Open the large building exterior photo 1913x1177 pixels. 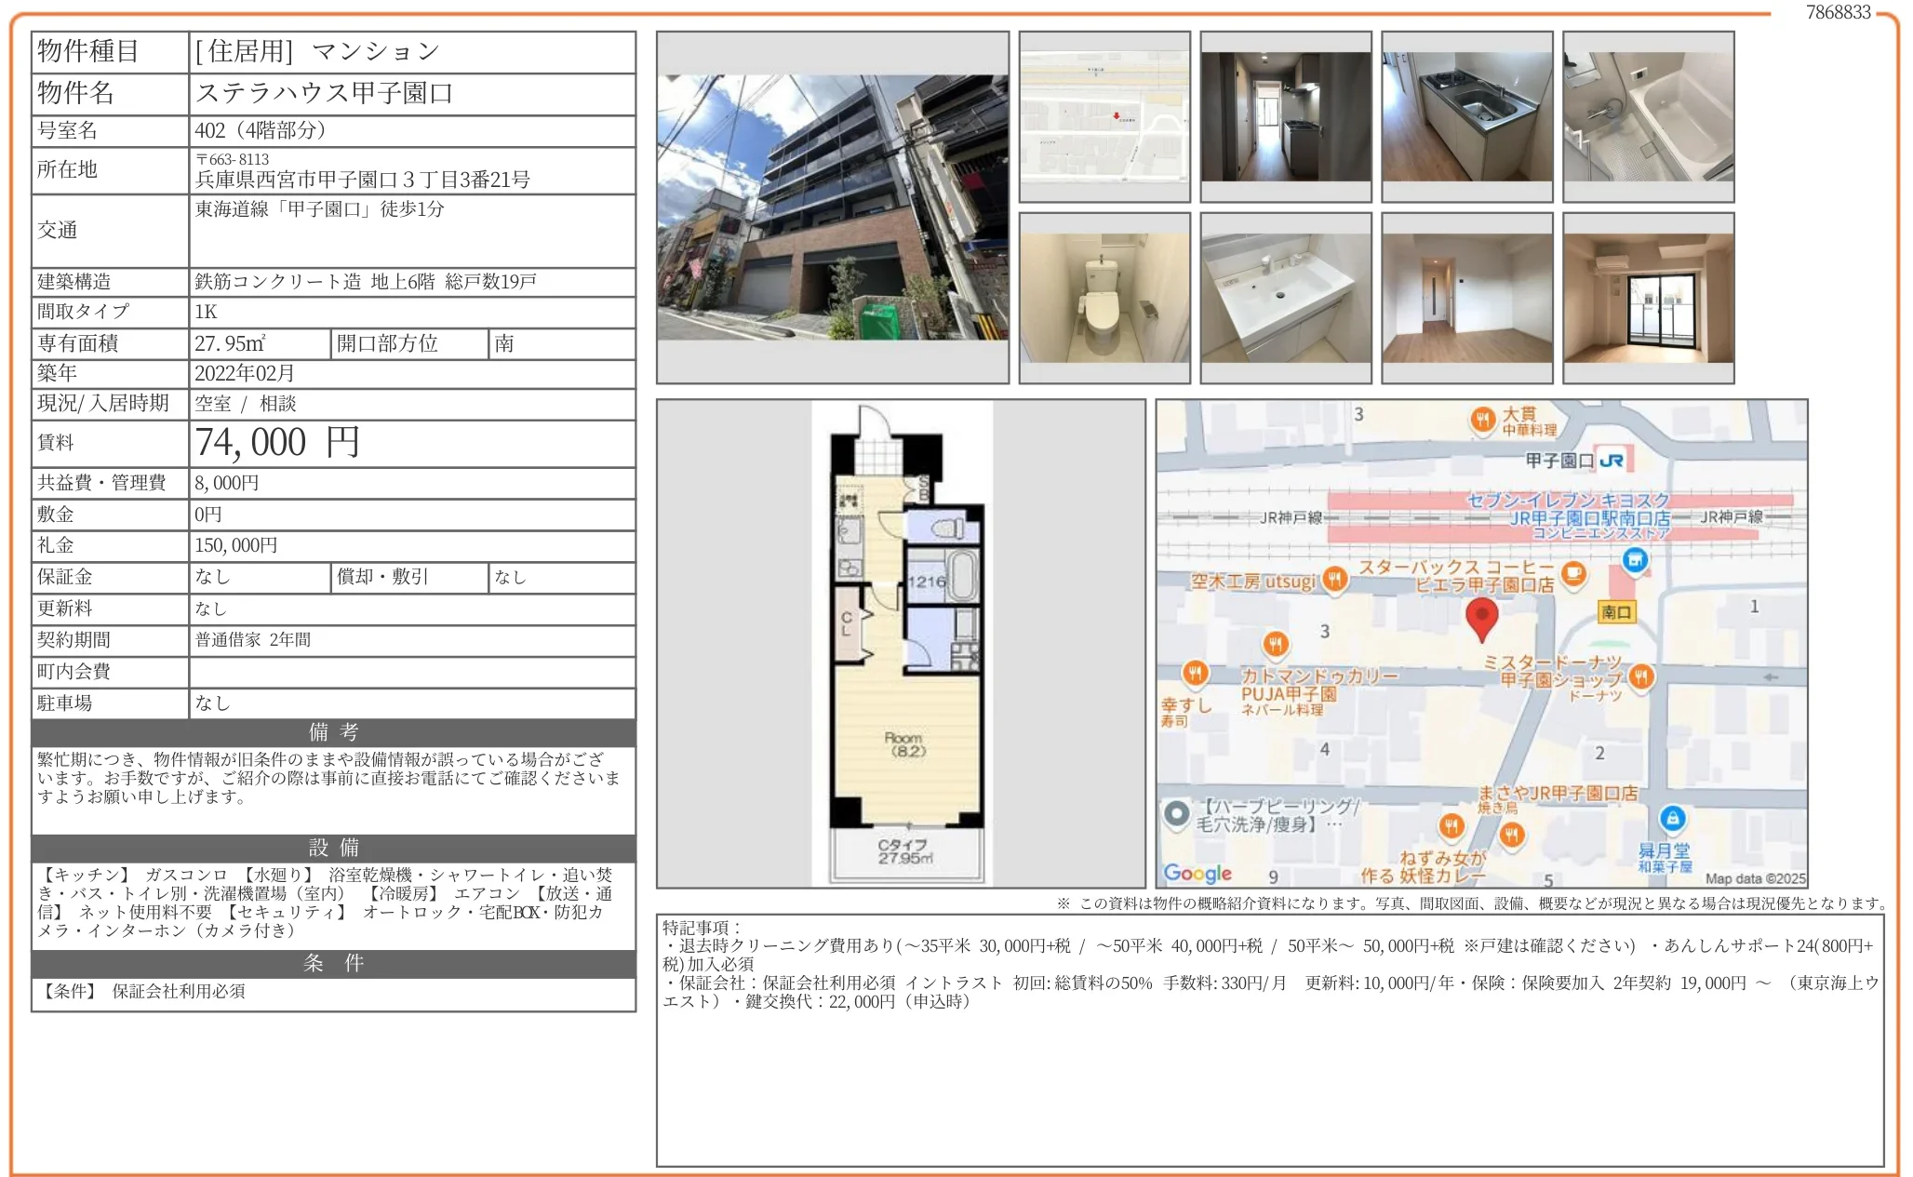point(832,207)
